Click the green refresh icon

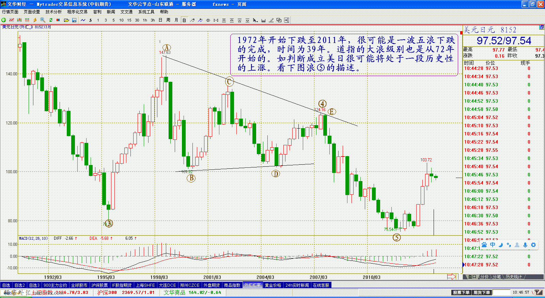[x=51, y=20]
